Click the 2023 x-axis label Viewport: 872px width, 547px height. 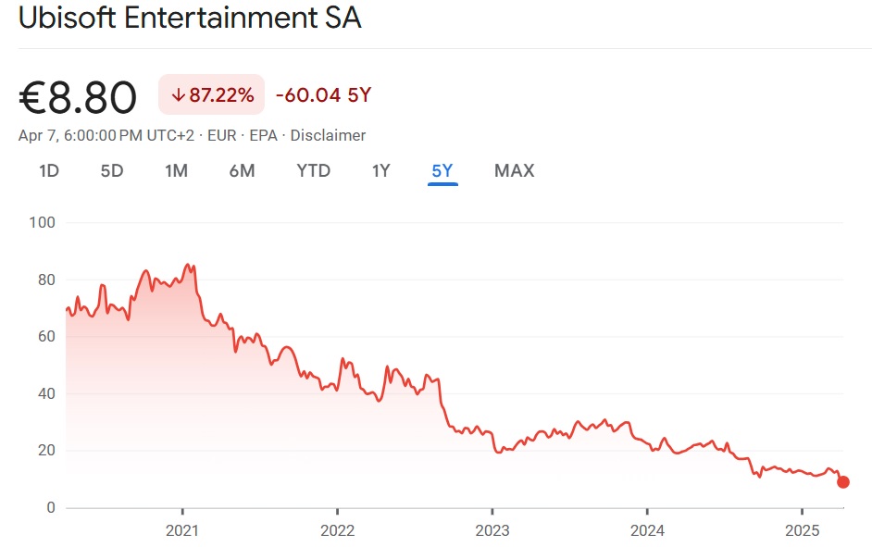(x=492, y=529)
